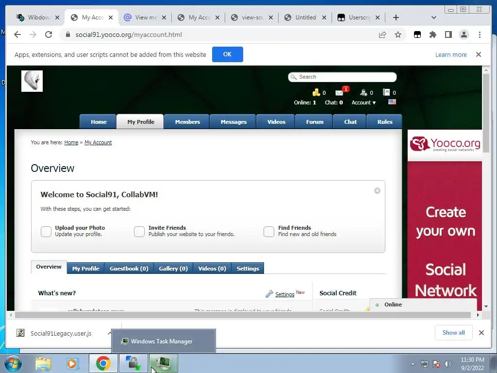The width and height of the screenshot is (497, 373).
Task: Toggle the browser side panel icon
Action: pos(448,34)
